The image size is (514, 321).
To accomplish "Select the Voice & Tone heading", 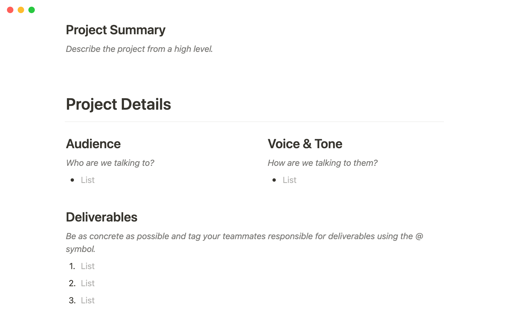I will (x=305, y=144).
